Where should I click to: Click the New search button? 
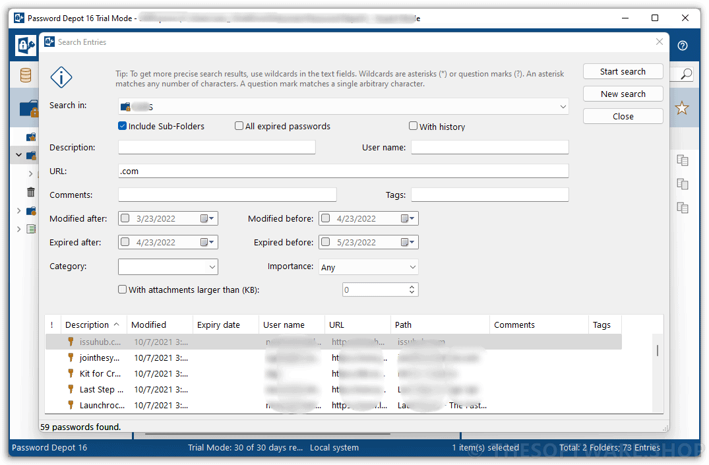[623, 94]
